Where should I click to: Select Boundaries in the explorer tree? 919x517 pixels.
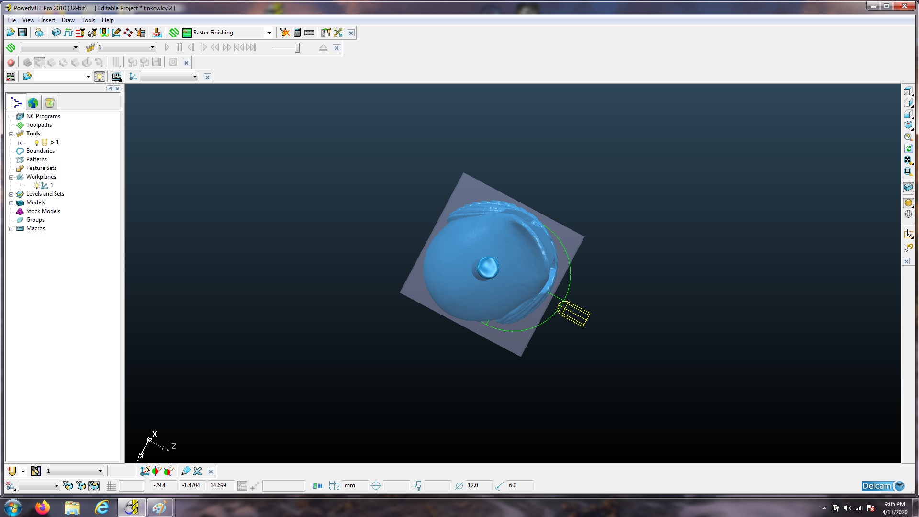[x=40, y=151]
